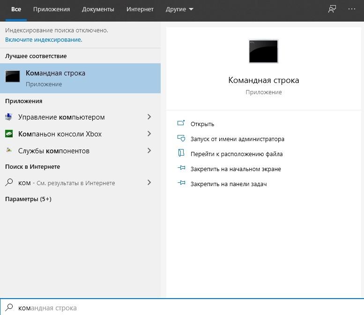Choose Закрепить на панели задач

[x=229, y=184]
